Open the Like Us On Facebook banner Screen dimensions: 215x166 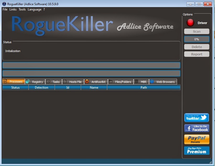pos(197,128)
